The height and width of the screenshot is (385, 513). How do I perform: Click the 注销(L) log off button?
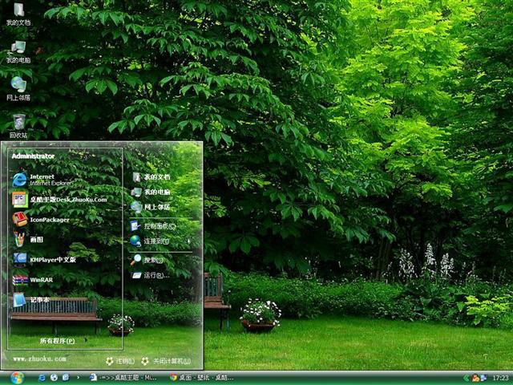(x=119, y=361)
